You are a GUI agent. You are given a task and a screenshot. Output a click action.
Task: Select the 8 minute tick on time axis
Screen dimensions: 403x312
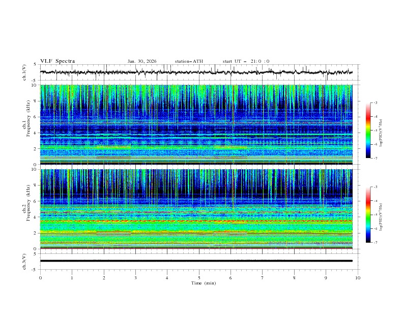pos(294,278)
